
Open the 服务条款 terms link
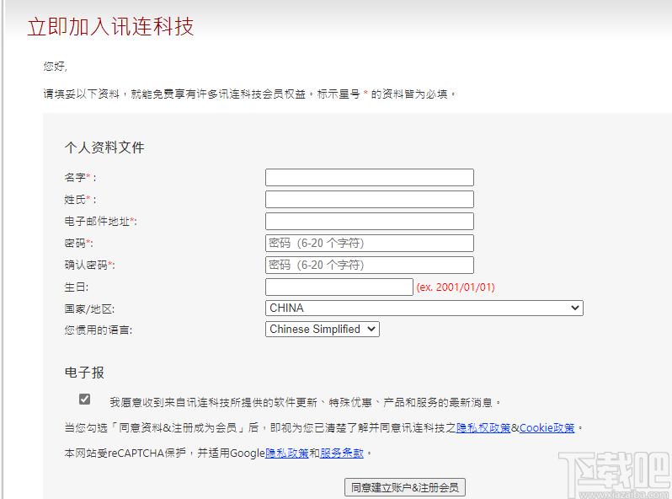[342, 453]
